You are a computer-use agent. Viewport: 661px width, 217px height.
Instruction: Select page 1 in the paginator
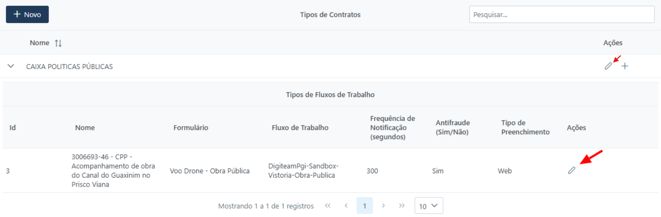click(x=365, y=206)
